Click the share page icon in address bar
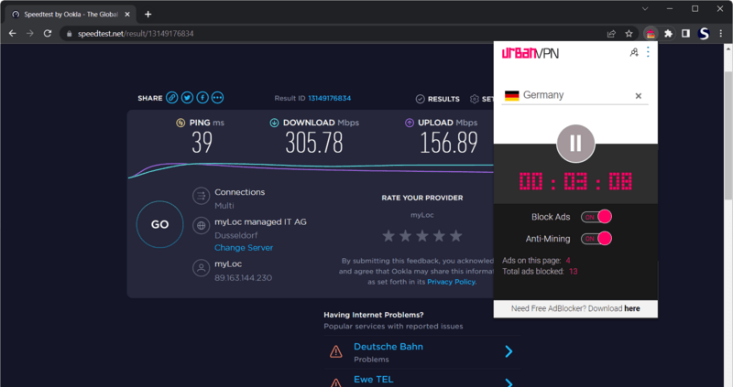 [611, 34]
